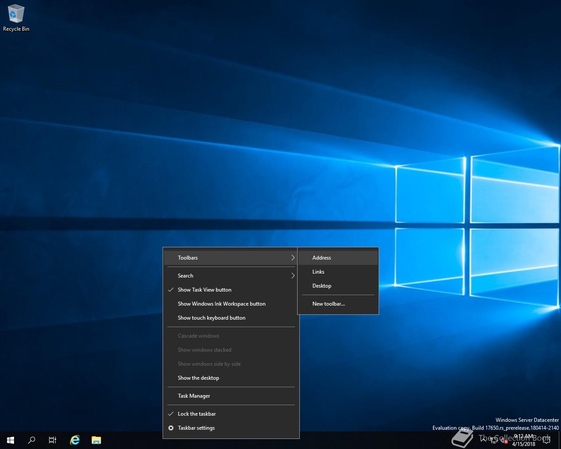Click the greyed-out Show windows stacked entry
The image size is (561, 449).
(x=231, y=350)
